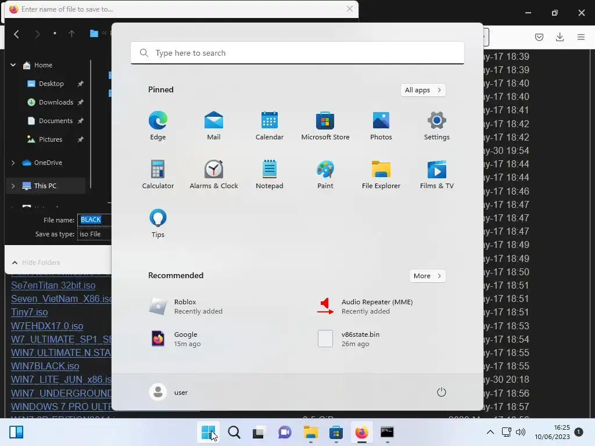Open the Tips app

pyautogui.click(x=158, y=223)
